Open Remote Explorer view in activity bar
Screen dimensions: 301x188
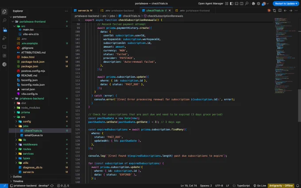click(x=4, y=47)
